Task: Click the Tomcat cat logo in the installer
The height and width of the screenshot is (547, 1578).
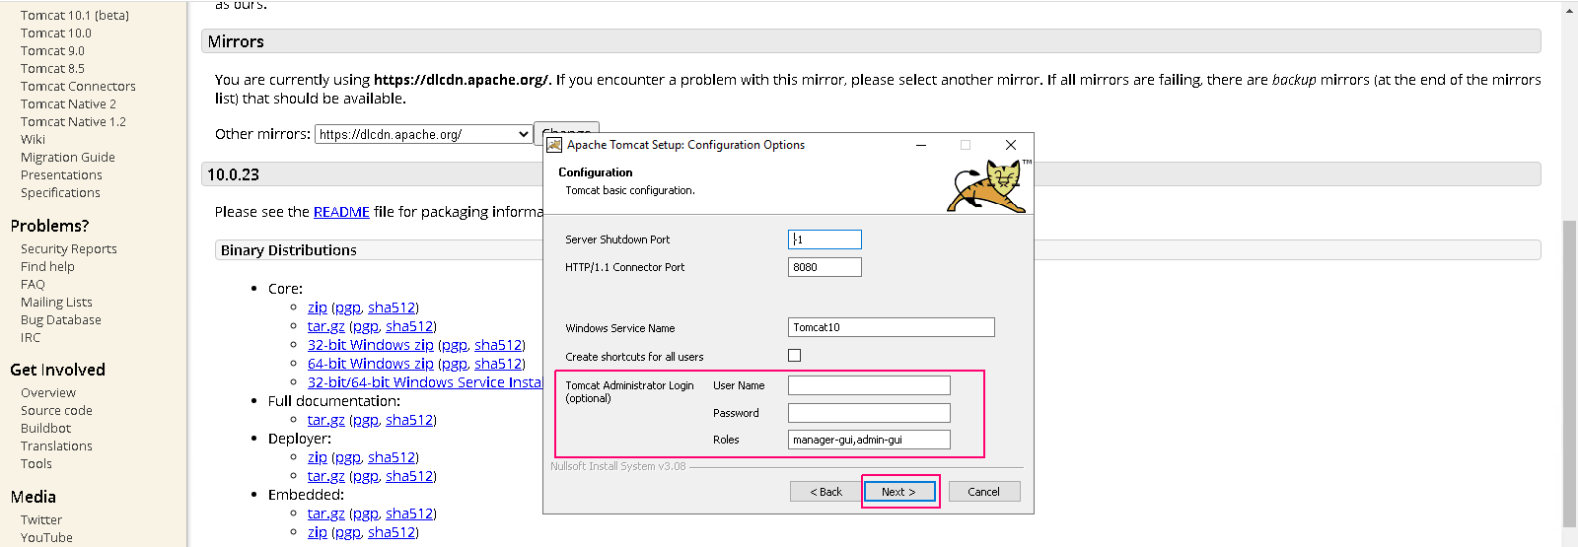Action: [988, 186]
